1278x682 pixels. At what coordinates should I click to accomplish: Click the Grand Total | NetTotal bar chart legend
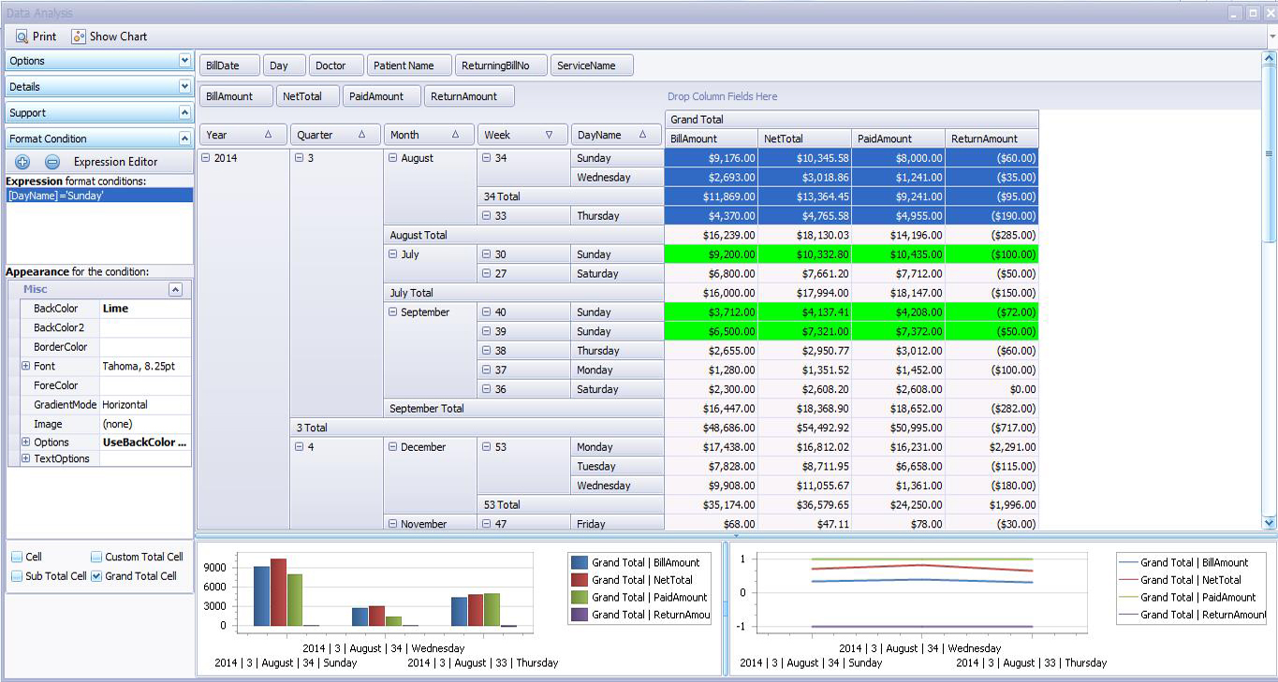point(641,580)
